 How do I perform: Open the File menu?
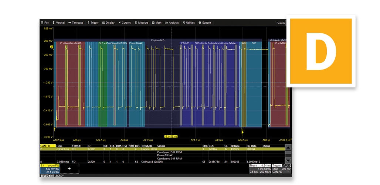(45, 23)
